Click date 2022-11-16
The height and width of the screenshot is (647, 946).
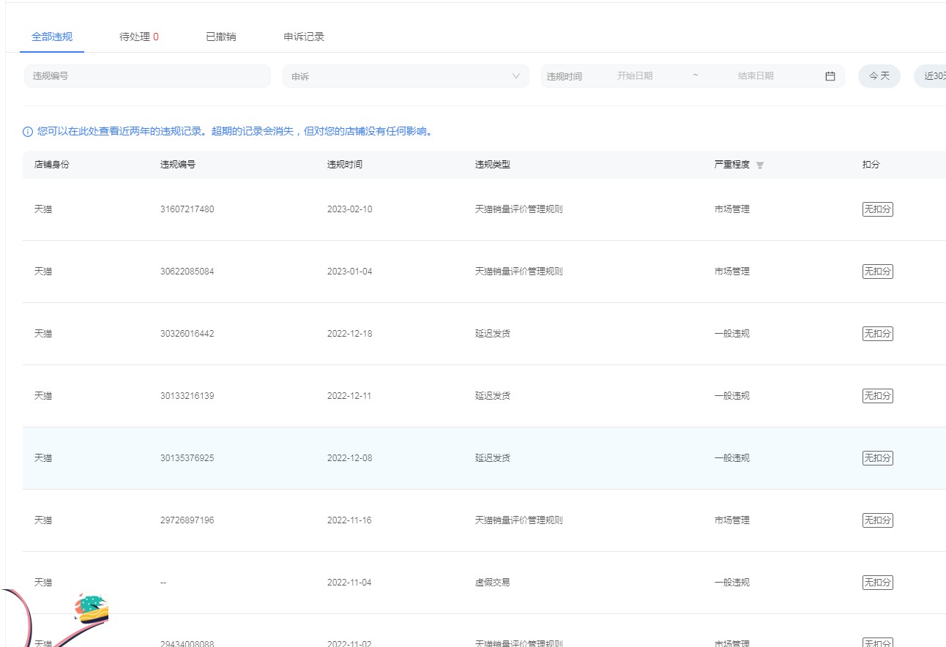(x=350, y=520)
